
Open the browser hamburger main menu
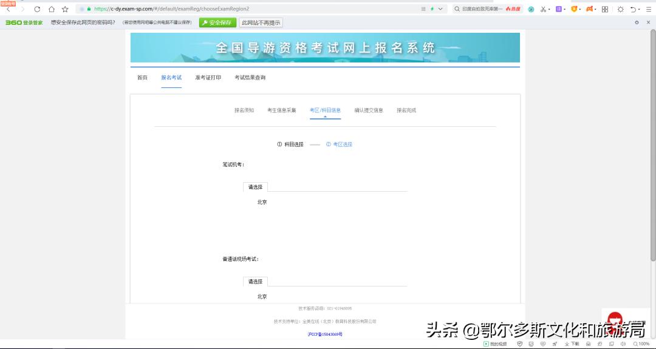[x=649, y=9]
